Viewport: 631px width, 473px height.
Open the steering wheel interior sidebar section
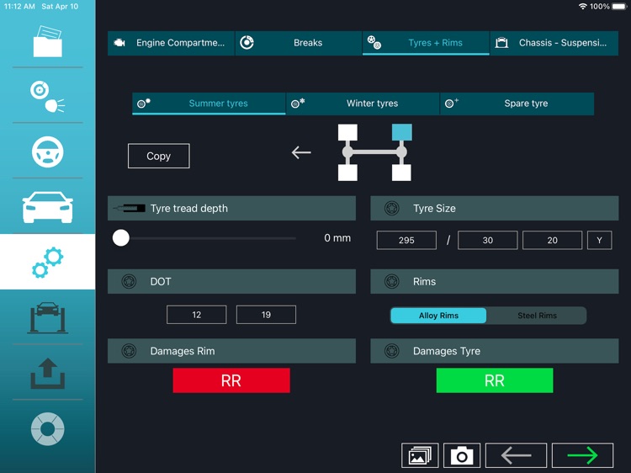click(x=47, y=151)
